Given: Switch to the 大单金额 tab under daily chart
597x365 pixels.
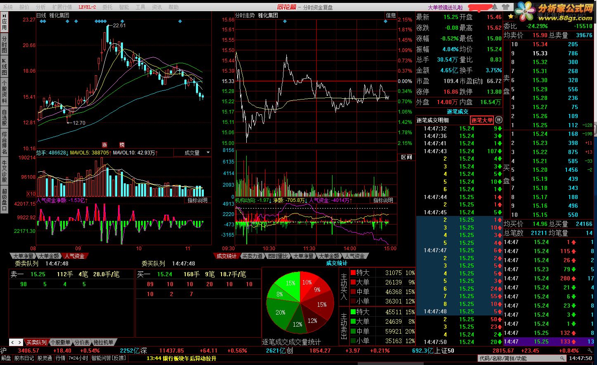Looking at the screenshot, I should click(49, 256).
